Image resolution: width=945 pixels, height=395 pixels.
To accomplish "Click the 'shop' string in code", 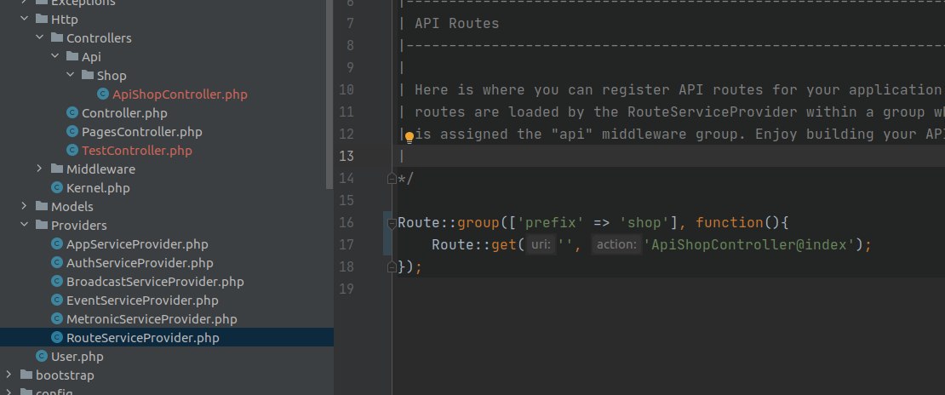I will tap(644, 222).
